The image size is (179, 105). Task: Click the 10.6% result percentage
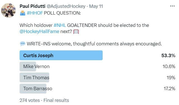(x=169, y=66)
